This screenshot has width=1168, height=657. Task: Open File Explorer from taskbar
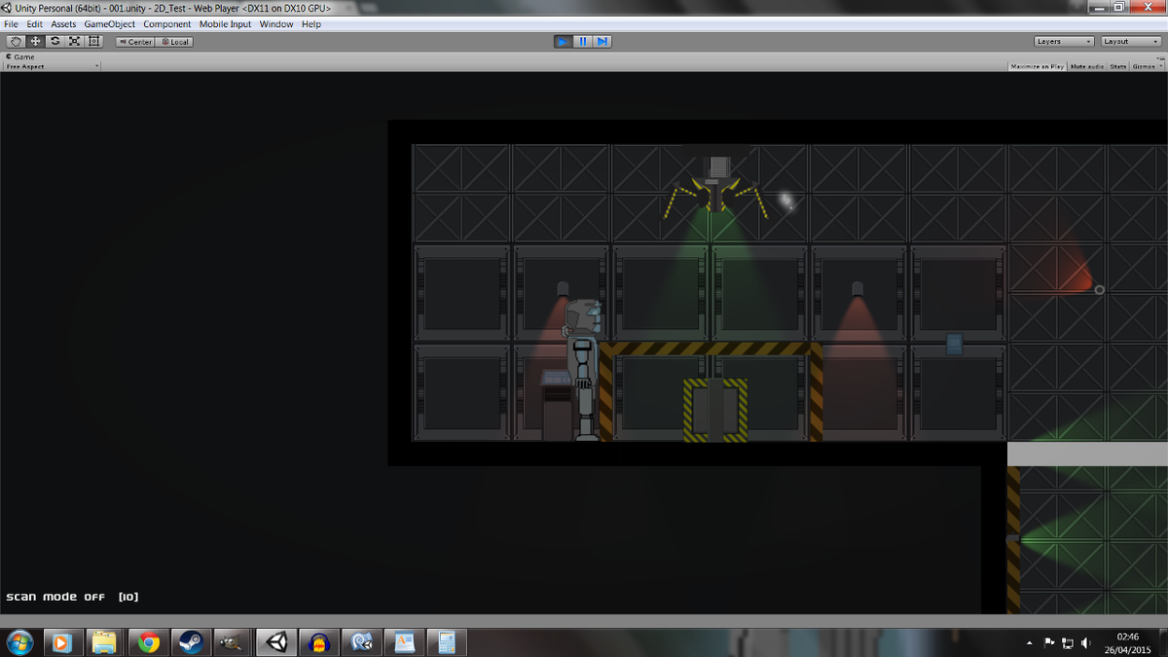click(x=104, y=642)
